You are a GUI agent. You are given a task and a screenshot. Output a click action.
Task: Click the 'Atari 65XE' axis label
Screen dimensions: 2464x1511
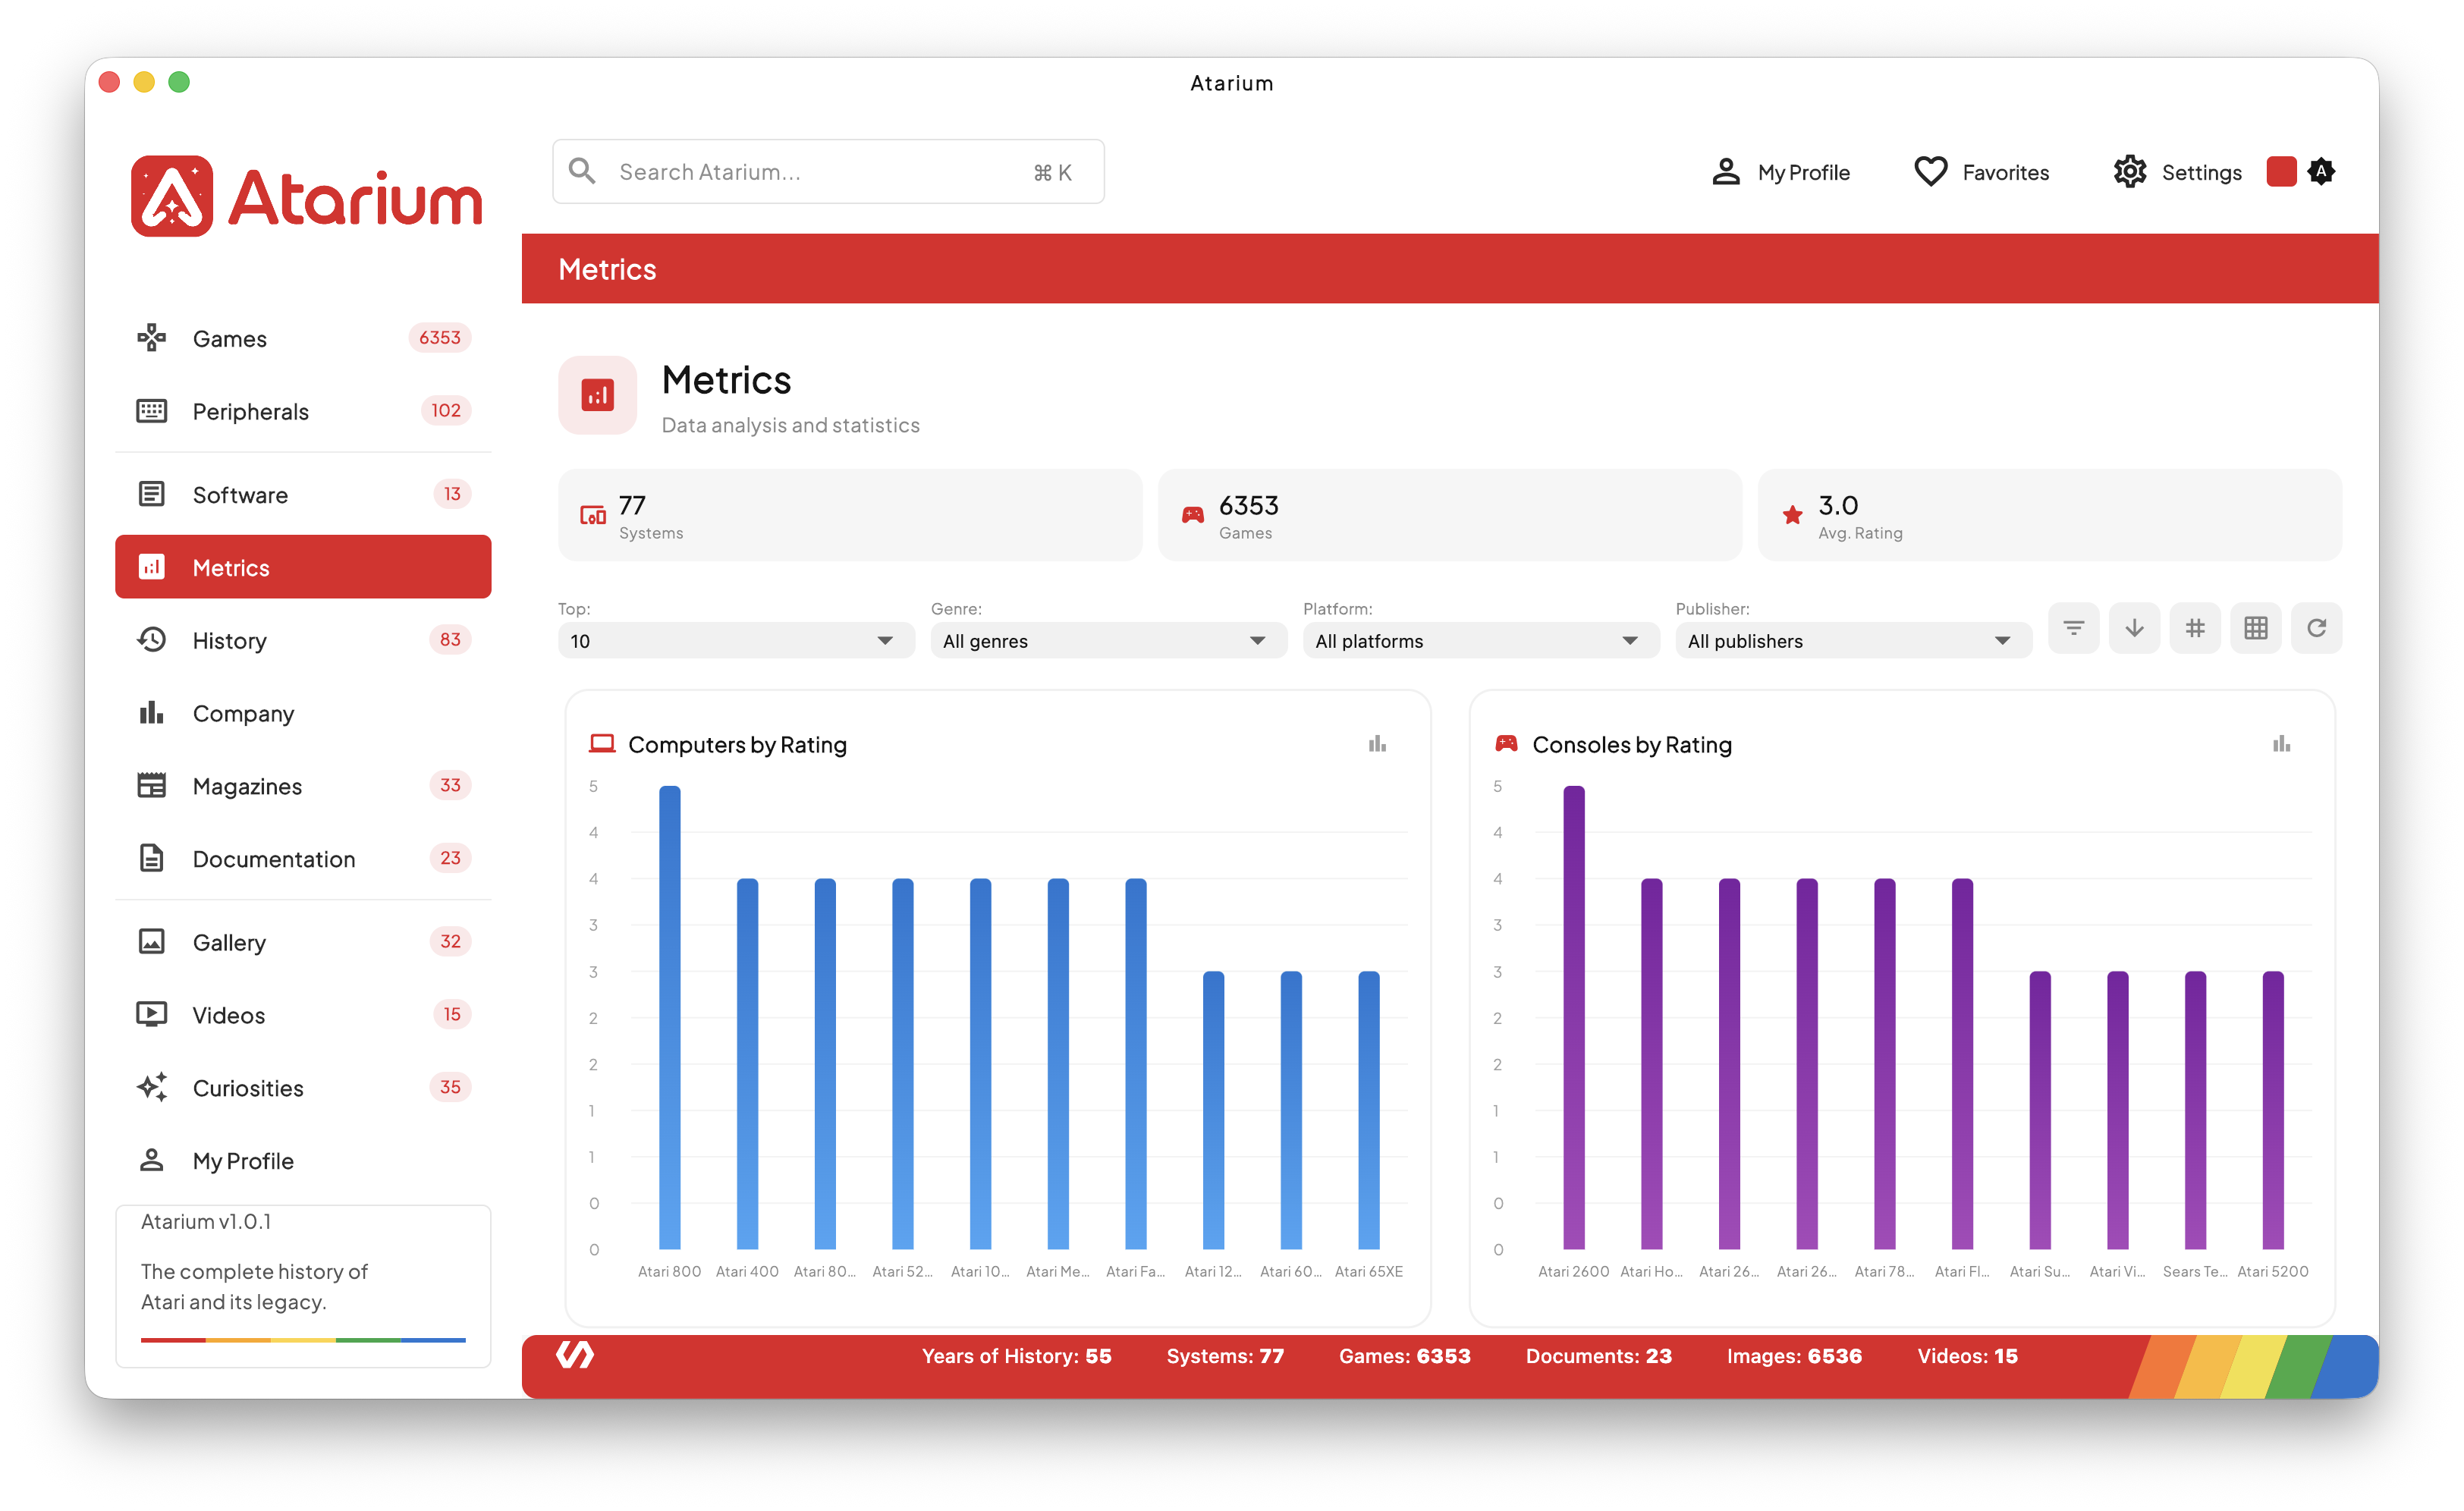[1369, 1272]
